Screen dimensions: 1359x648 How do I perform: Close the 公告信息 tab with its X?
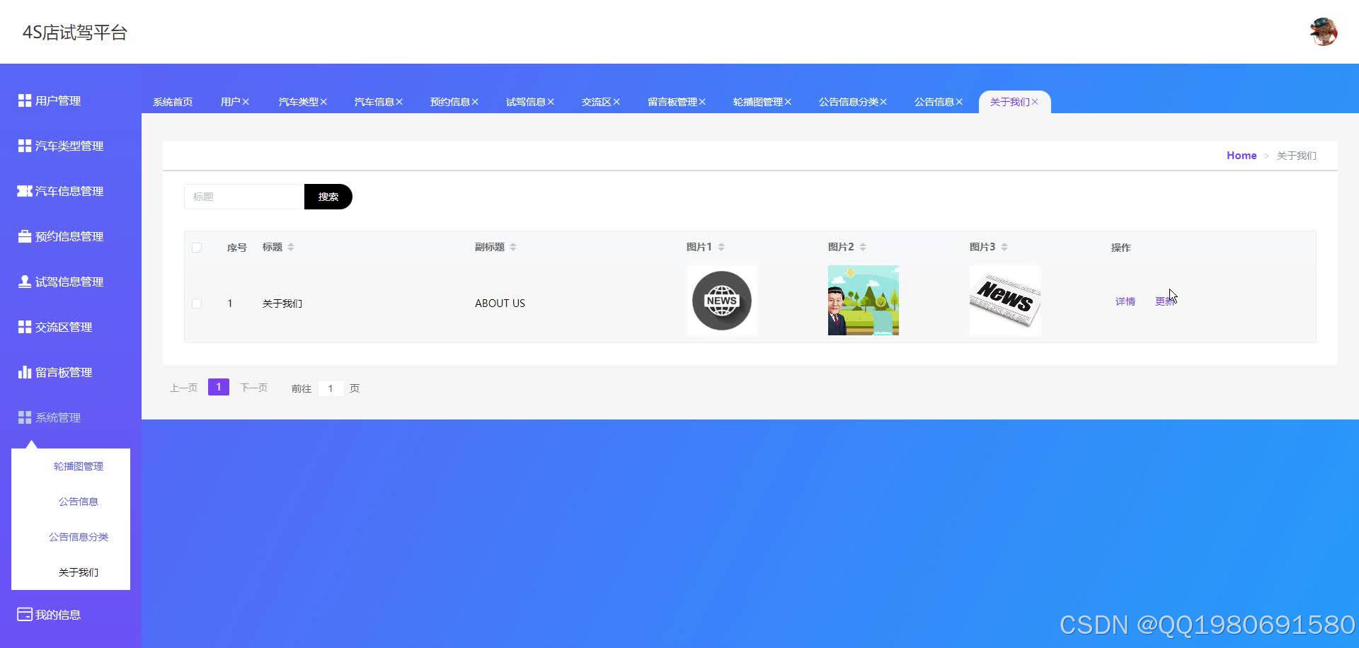959,102
